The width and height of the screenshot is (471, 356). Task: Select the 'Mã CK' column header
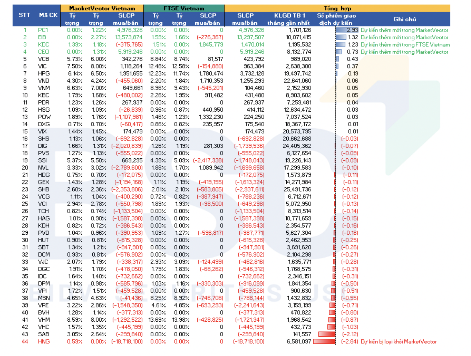click(48, 15)
